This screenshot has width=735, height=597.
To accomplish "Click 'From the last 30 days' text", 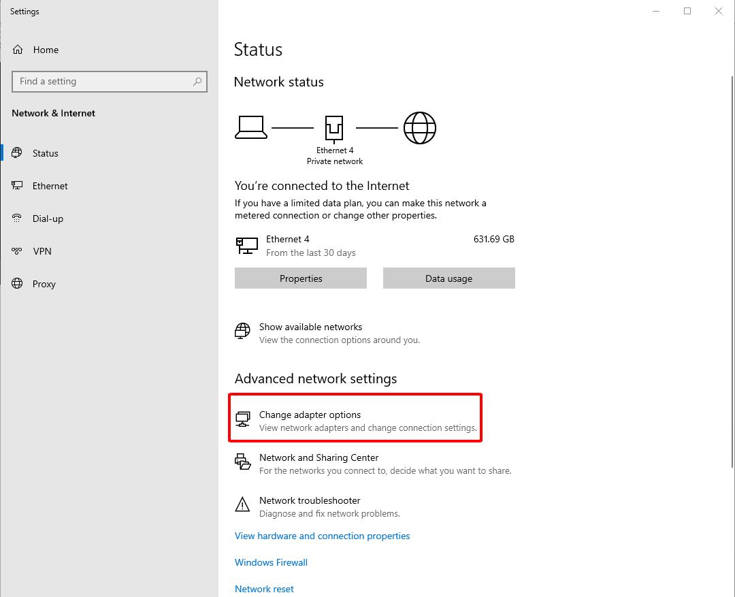I will [x=311, y=253].
